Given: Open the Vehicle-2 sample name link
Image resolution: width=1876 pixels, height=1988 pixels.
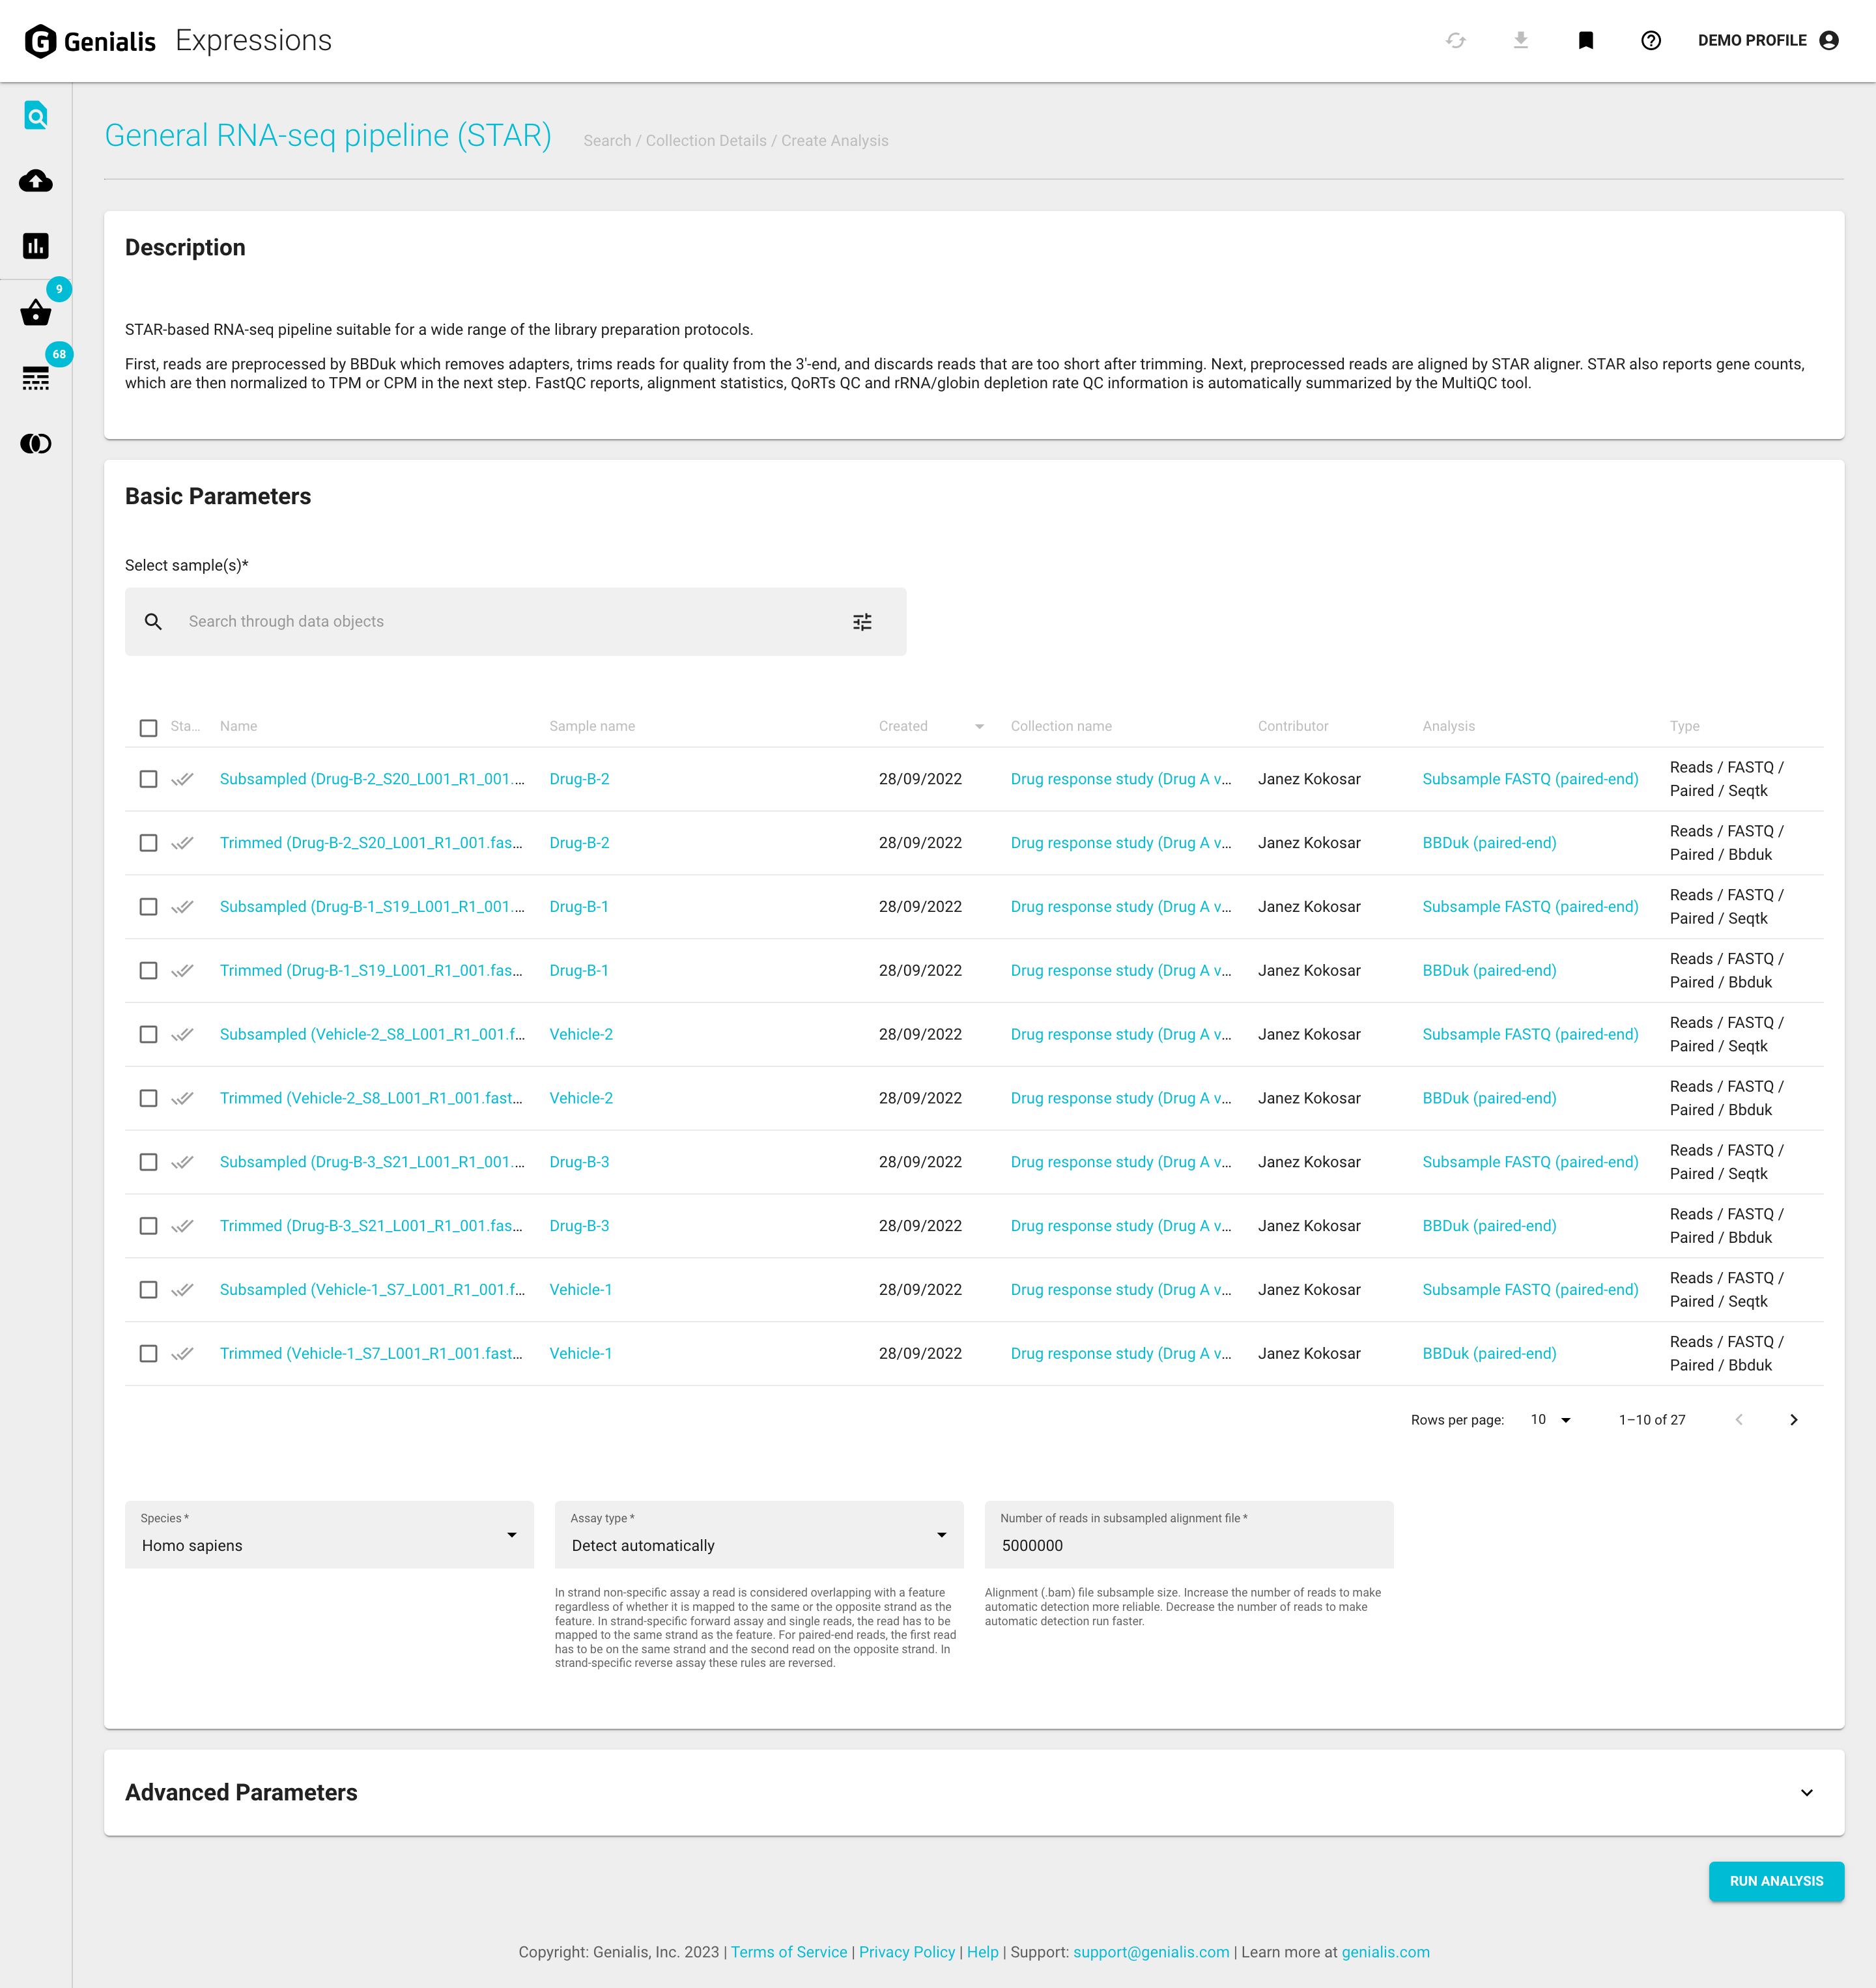Looking at the screenshot, I should pyautogui.click(x=580, y=1034).
